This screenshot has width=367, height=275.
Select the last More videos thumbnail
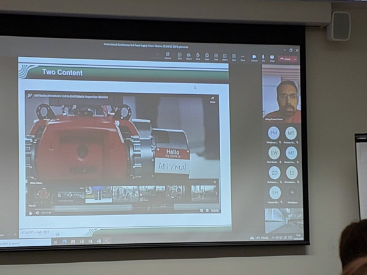[204, 193]
